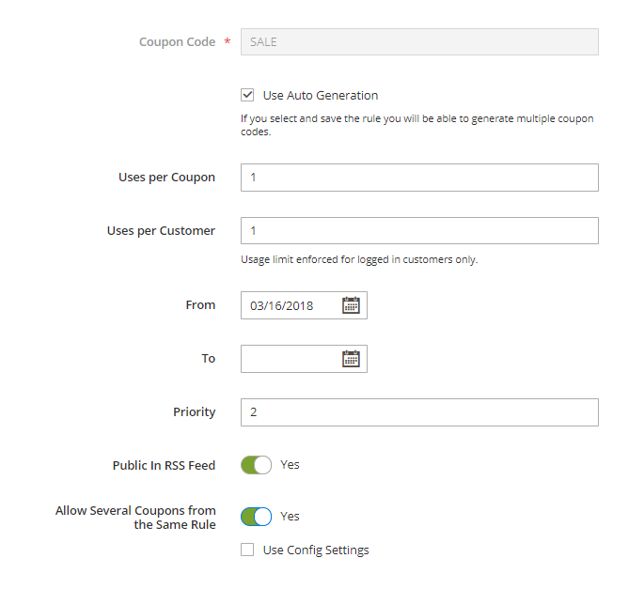The width and height of the screenshot is (644, 589).
Task: Select the Priority input field
Action: pyautogui.click(x=419, y=412)
